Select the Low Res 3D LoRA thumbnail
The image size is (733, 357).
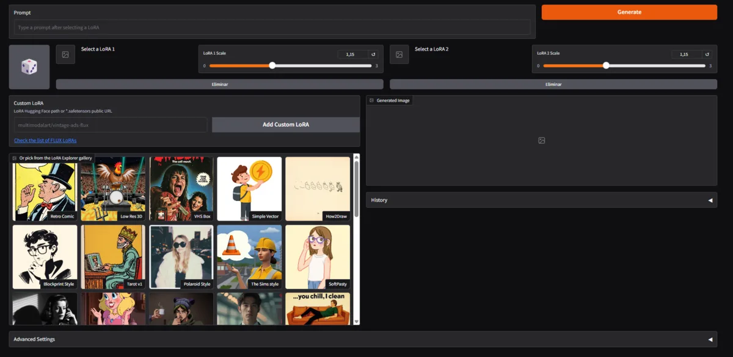[x=114, y=189]
